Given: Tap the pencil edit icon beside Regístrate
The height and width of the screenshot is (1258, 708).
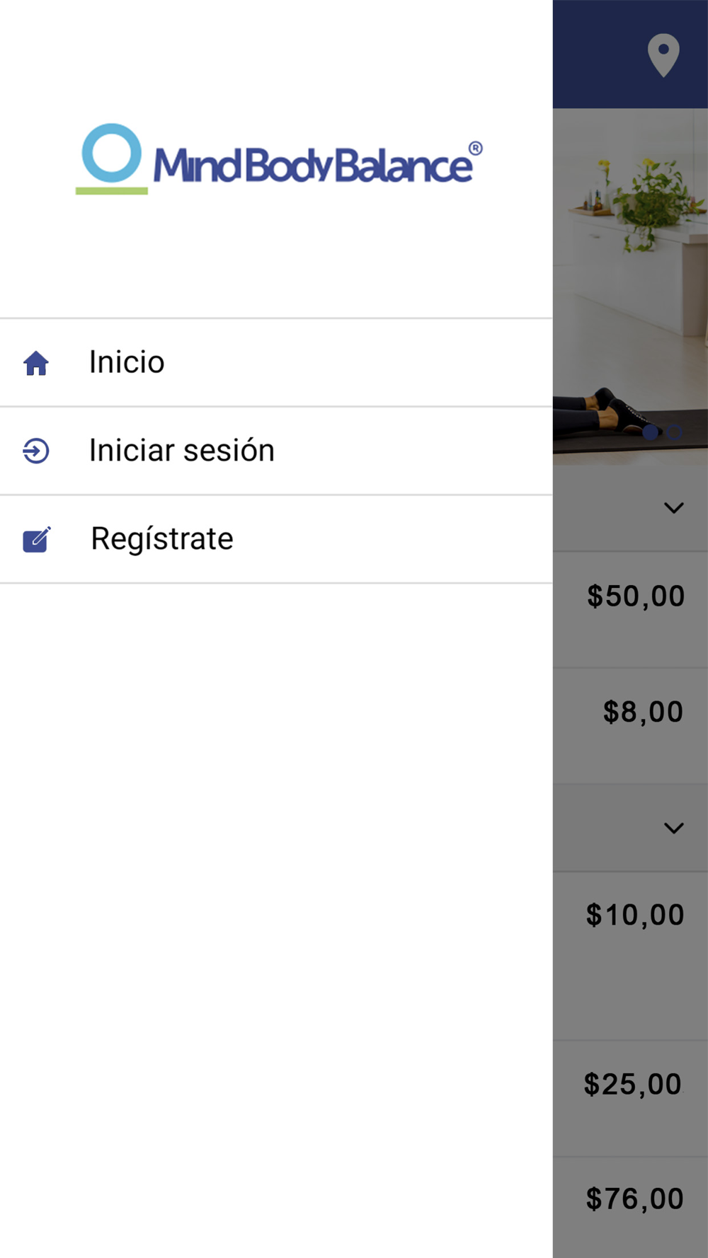Looking at the screenshot, I should 37,539.
